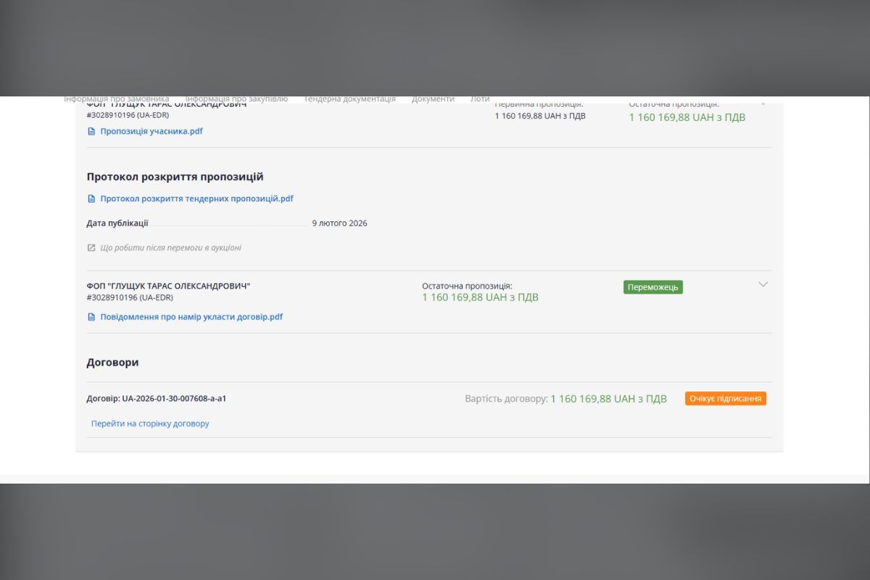Open the Пропозиція учасника.pdf document link

click(x=151, y=131)
